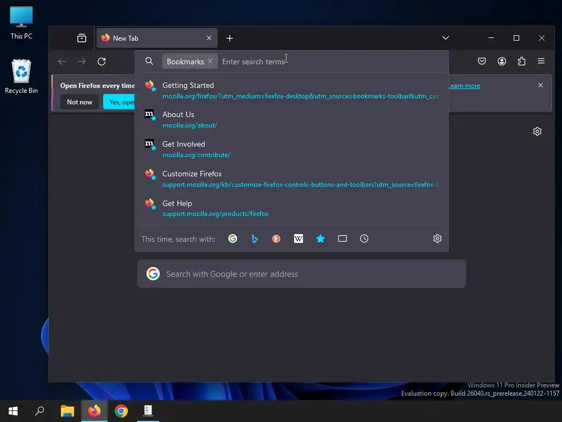Select the This PC desktop icon
562x422 pixels.
[21, 23]
